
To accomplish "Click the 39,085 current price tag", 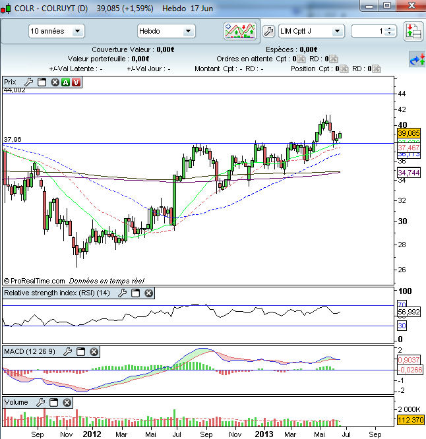I will (x=409, y=133).
